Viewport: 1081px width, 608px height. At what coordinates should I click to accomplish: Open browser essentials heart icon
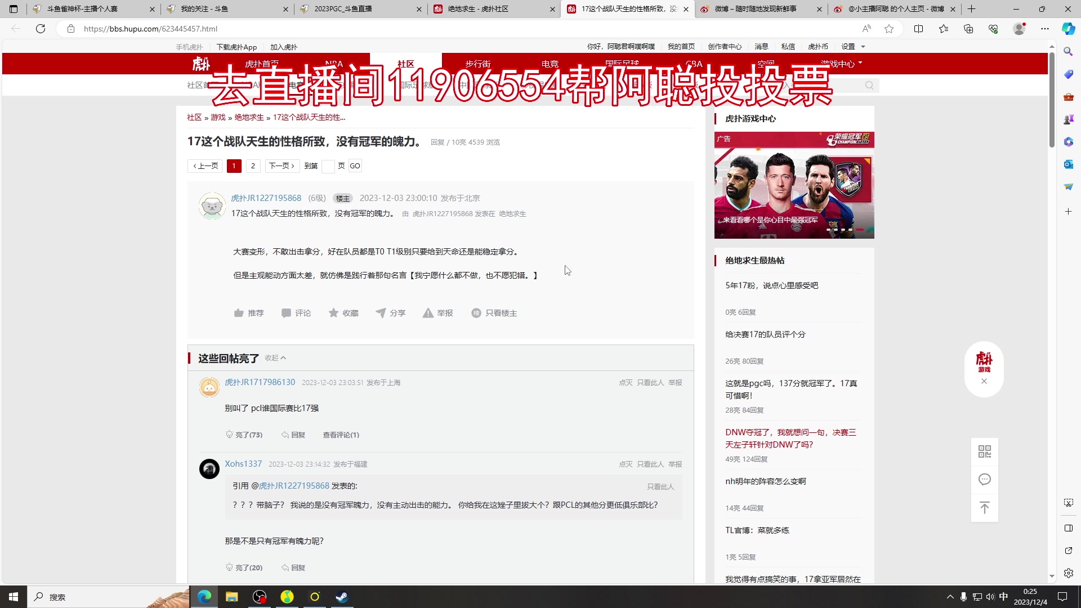993,29
